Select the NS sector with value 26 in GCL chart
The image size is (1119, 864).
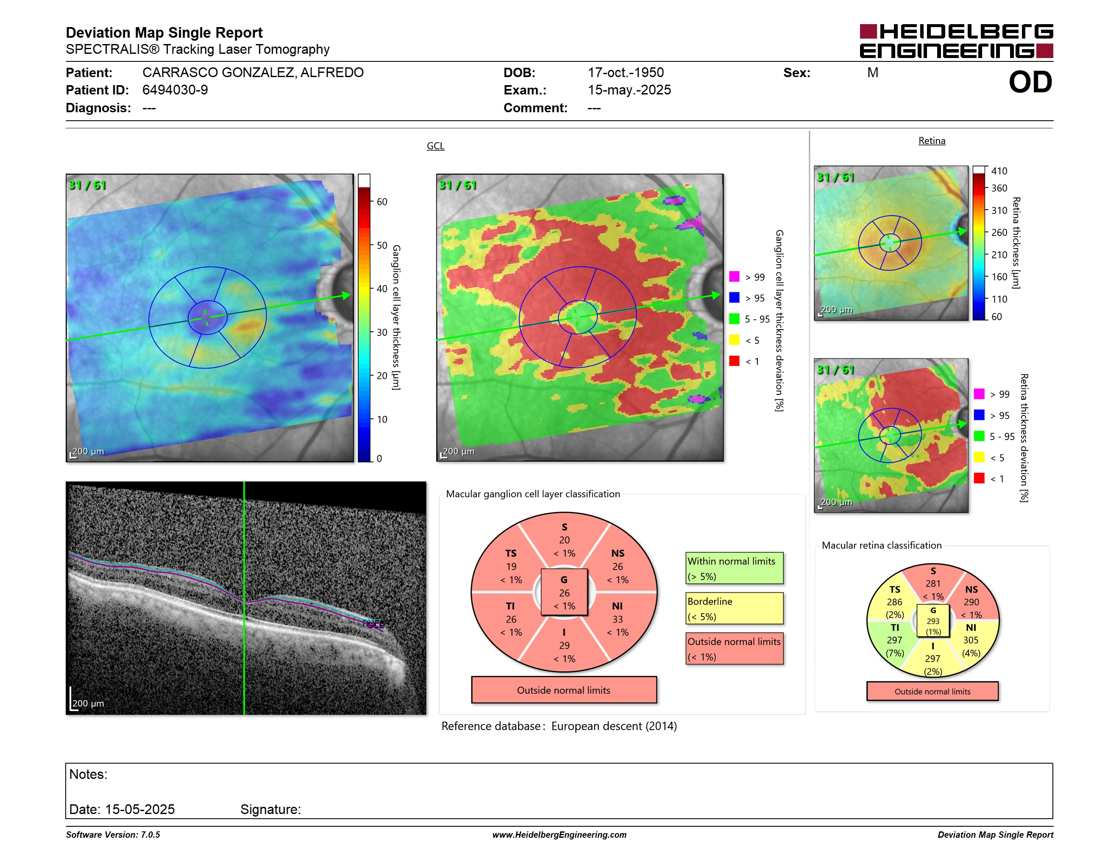[x=618, y=567]
